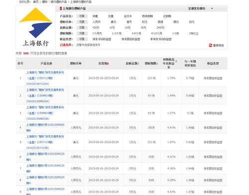Choose 港币 in currency filter
The width and height of the screenshot is (249, 195).
pyautogui.click(x=129, y=22)
